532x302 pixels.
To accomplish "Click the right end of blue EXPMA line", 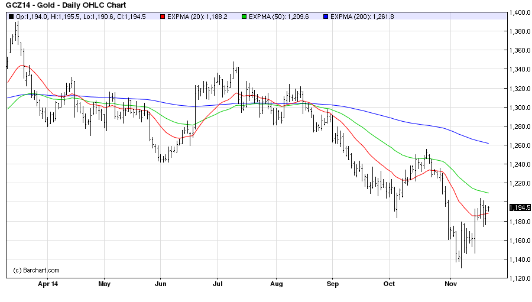I will [x=488, y=143].
